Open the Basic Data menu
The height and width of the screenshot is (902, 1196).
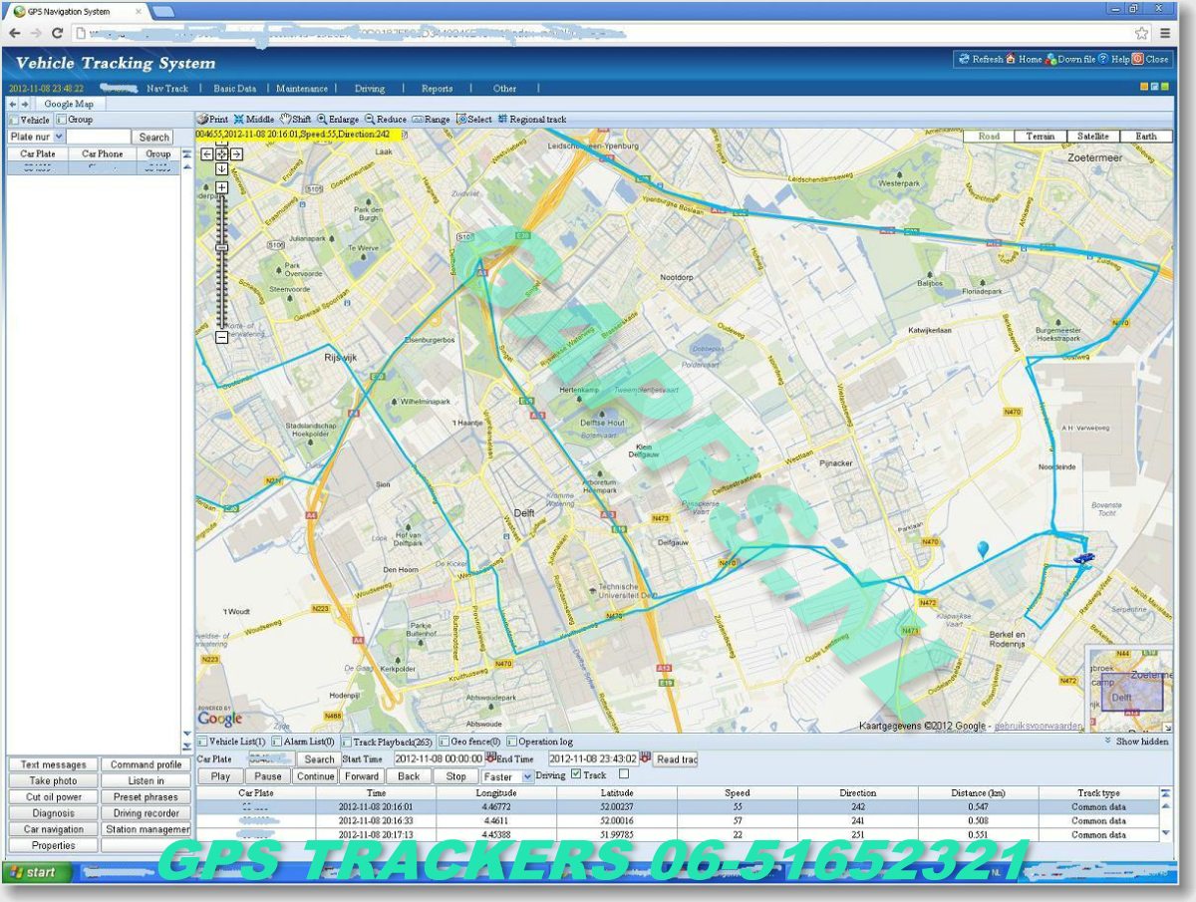tap(235, 89)
